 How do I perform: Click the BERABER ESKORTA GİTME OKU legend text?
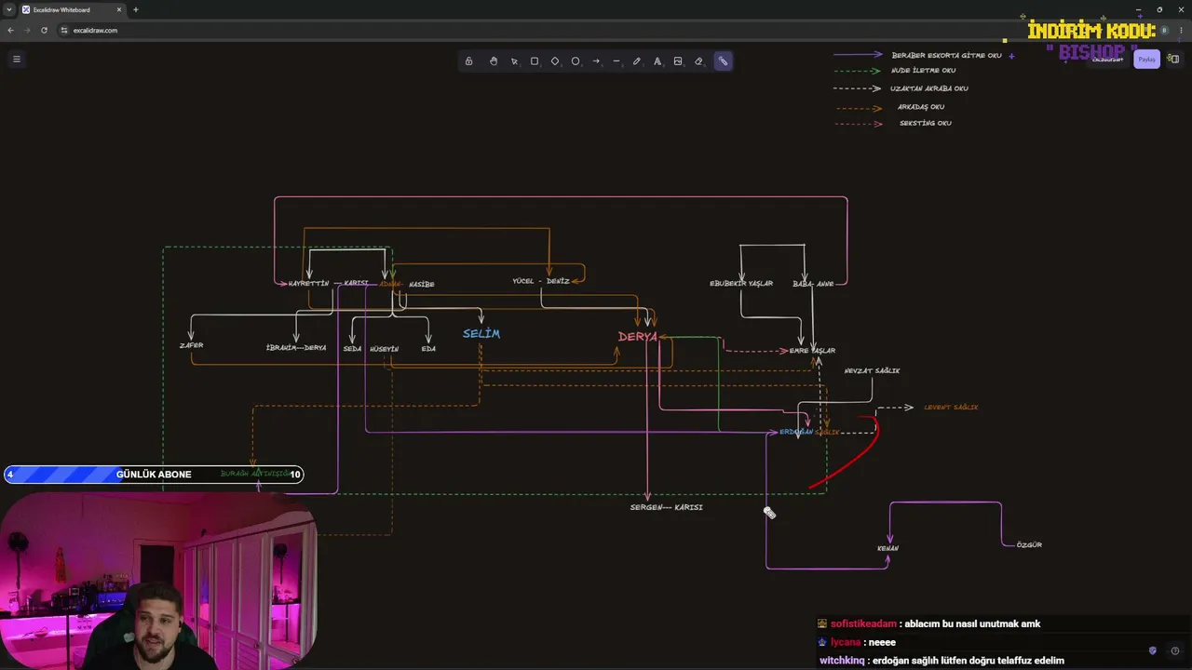point(946,56)
